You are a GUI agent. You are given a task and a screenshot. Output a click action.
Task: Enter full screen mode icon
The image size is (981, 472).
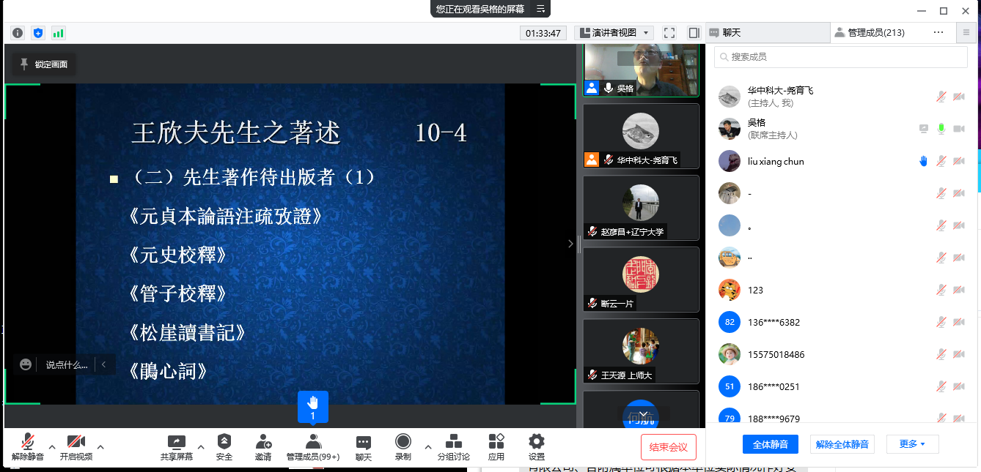[669, 33]
